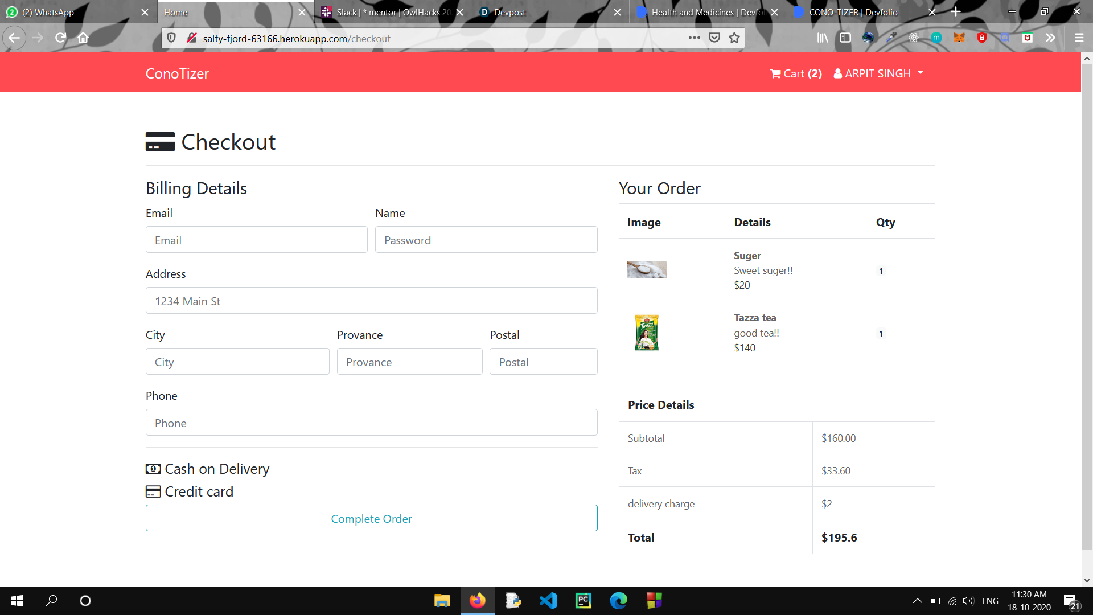1093x615 pixels.
Task: Expand overflow extensions chevron
Action: (1050, 38)
